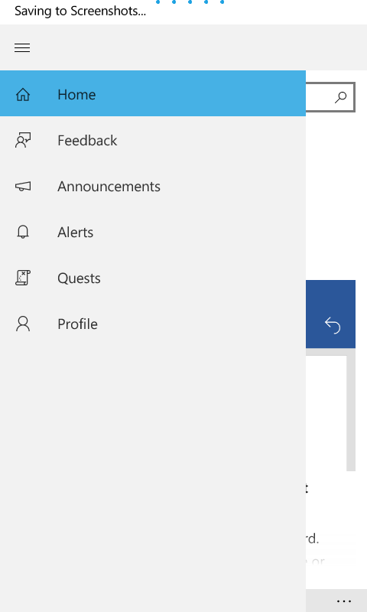Go to Announcements in the menu
Screen dimensions: 367x612
coord(109,186)
